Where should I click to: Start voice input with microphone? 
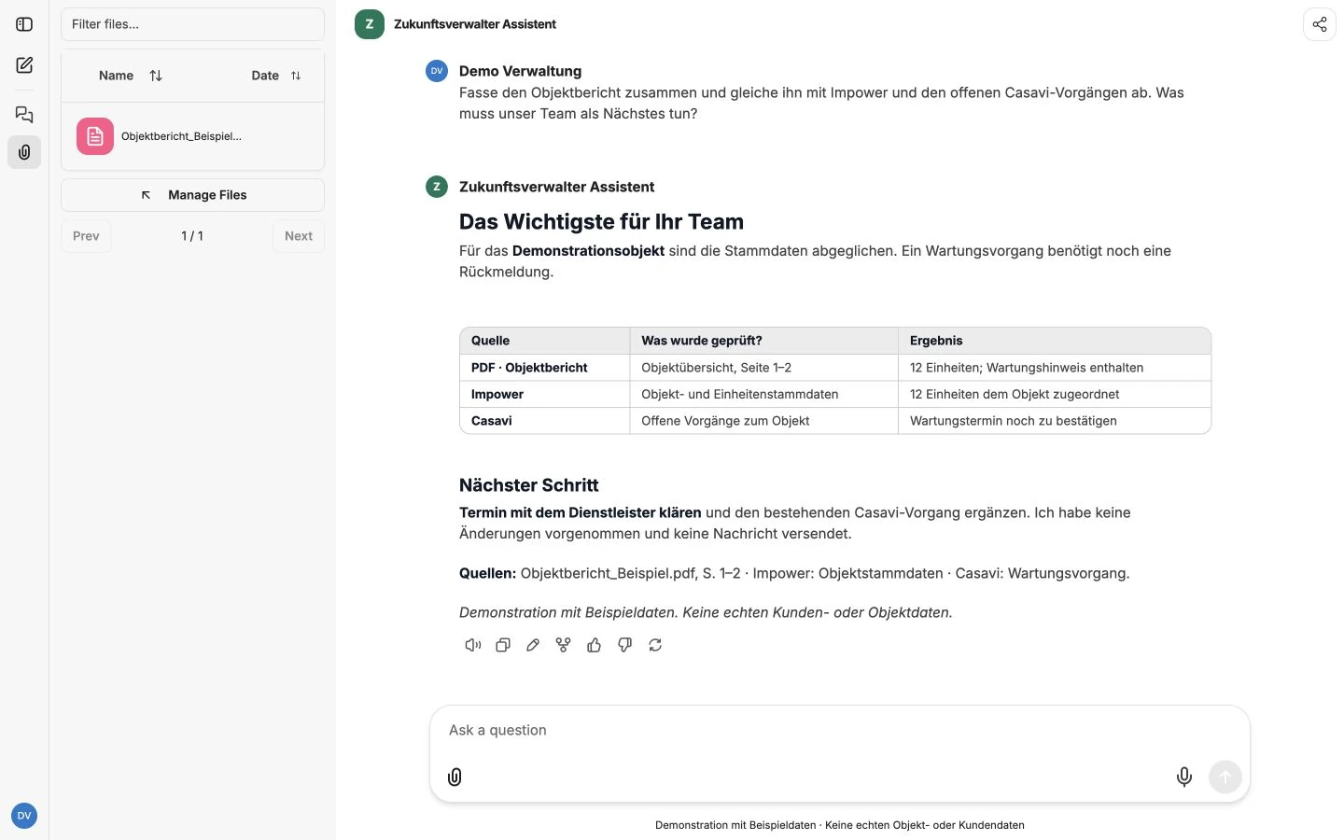pos(1184,777)
